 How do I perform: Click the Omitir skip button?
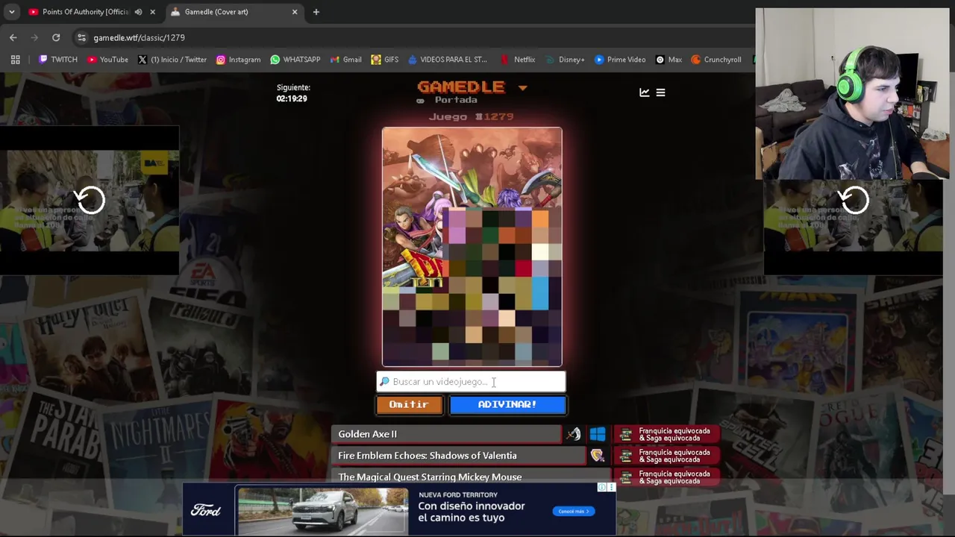[409, 404]
